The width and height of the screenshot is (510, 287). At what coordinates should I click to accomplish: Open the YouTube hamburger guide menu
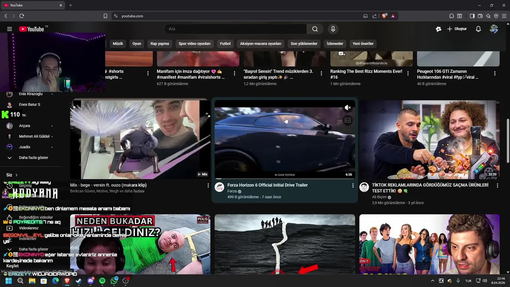coord(10,29)
